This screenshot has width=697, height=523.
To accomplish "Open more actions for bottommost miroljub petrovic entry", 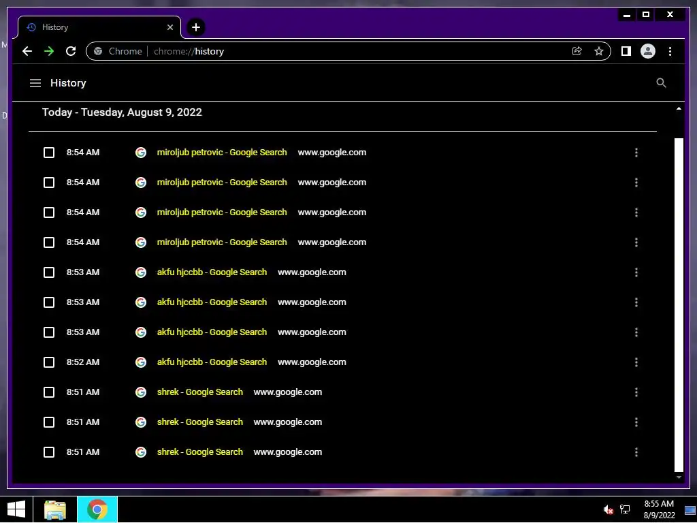I will click(x=636, y=242).
